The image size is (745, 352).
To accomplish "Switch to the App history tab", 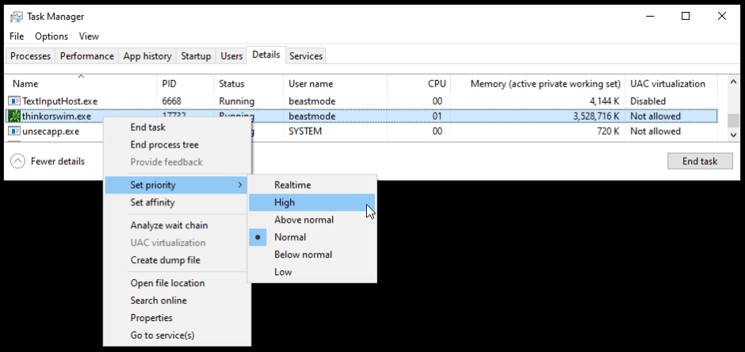I will pyautogui.click(x=147, y=56).
